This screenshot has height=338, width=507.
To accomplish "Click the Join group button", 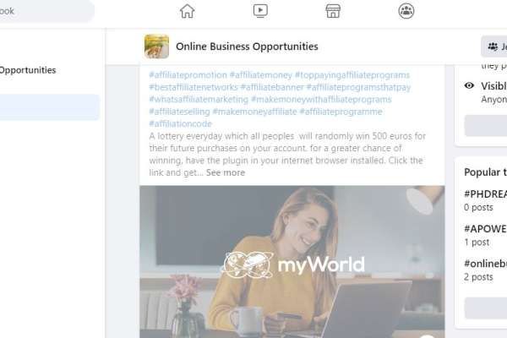I will coord(494,46).
